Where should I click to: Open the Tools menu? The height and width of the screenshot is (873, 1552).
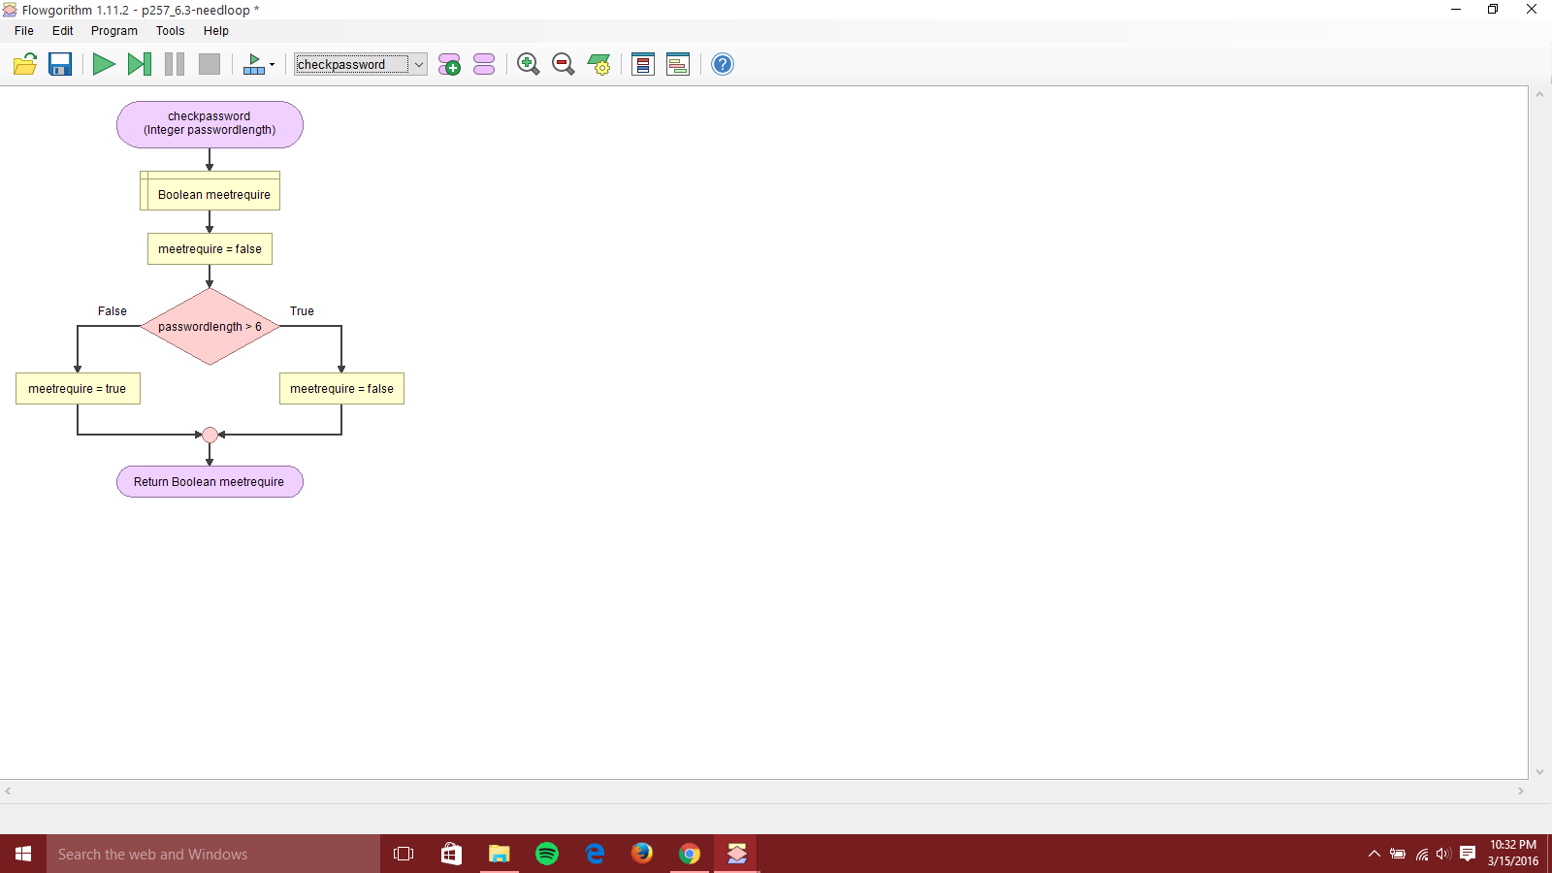[x=170, y=30]
